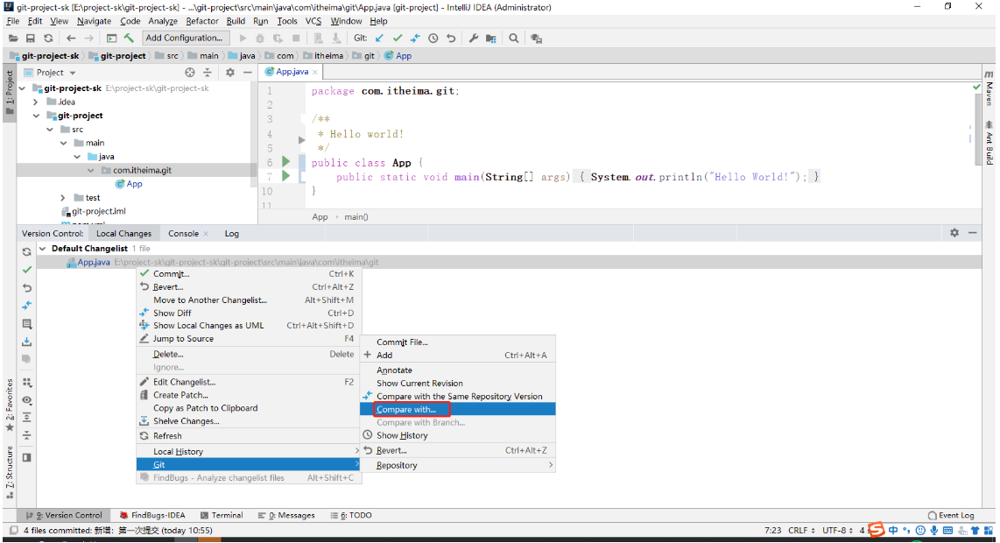Screen dimensions: 1000x543
Task: Click the Open folder toolbar icon
Action: tap(13, 39)
